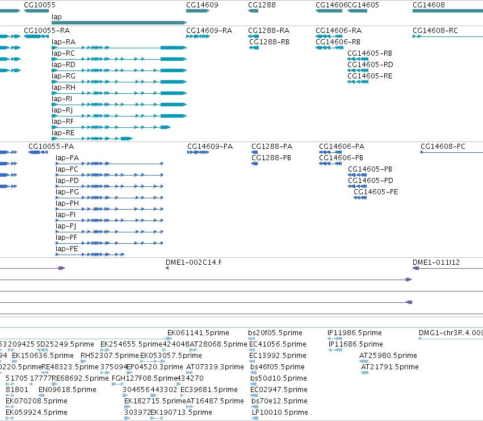483x421 pixels.
Task: Click the lap-RH transcript label
Action: 64,87
